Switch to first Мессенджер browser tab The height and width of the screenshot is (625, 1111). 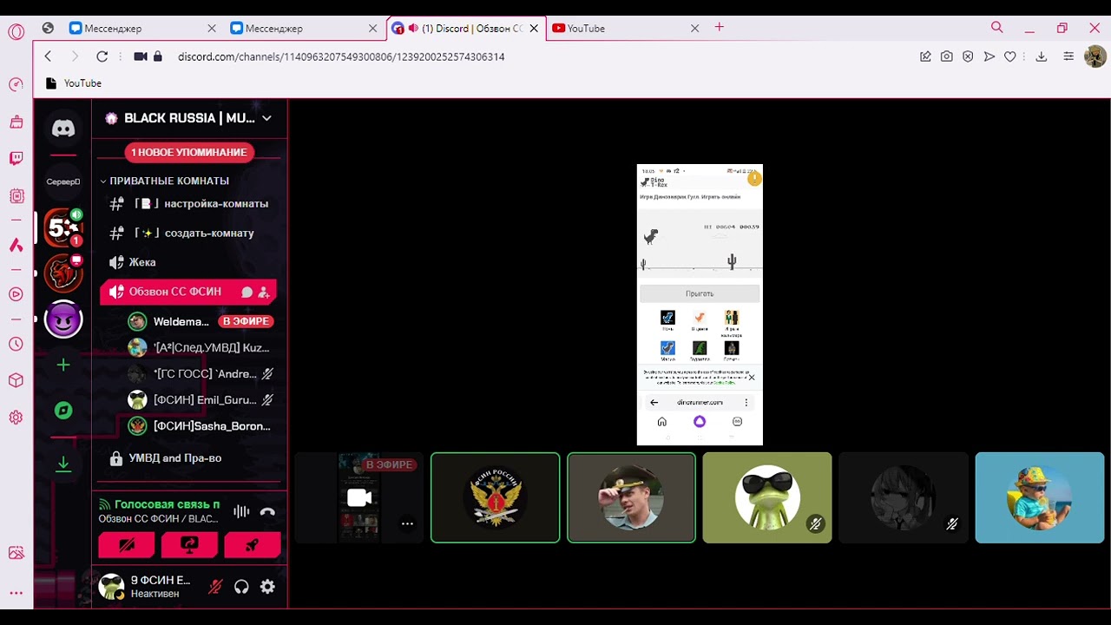pyautogui.click(x=141, y=29)
